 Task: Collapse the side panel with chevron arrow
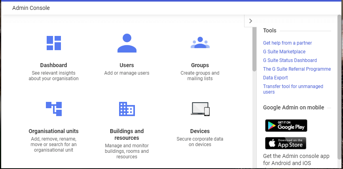pos(251,21)
